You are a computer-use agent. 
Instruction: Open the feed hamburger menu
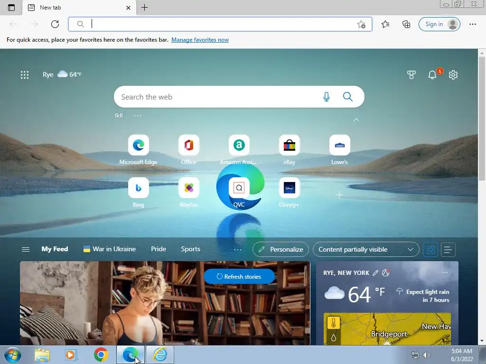pyautogui.click(x=26, y=249)
